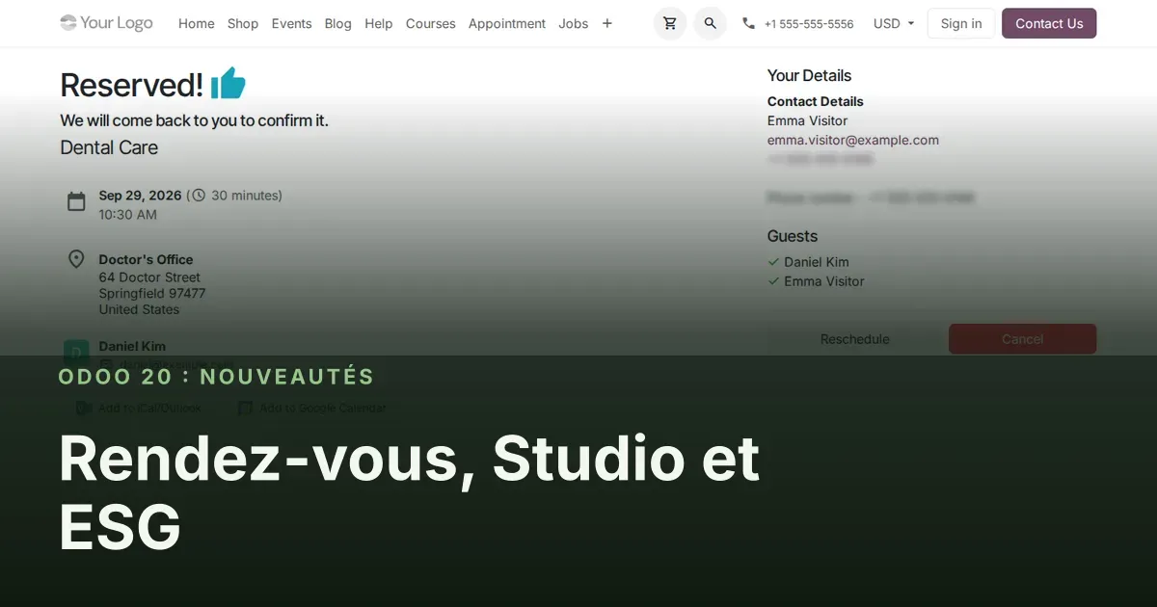Open the Help menu item
The width and height of the screenshot is (1157, 607).
[378, 23]
